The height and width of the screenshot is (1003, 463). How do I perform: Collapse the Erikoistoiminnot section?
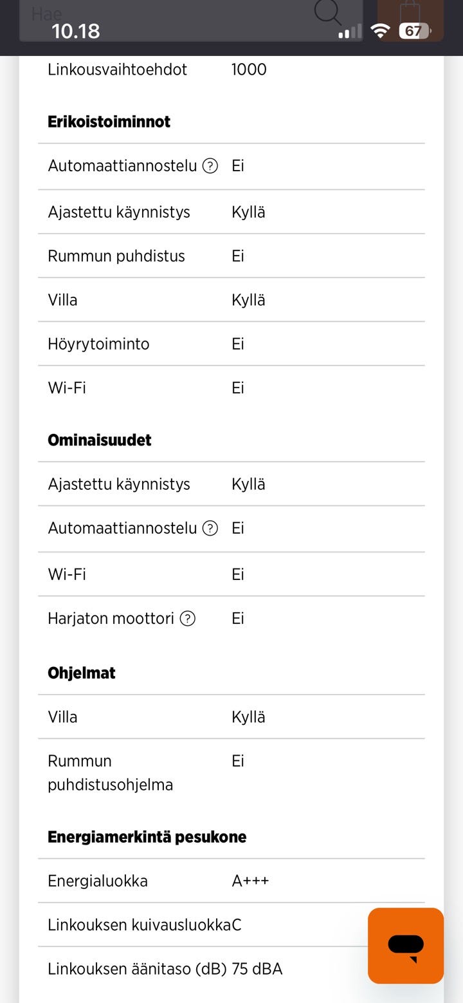[x=107, y=121]
